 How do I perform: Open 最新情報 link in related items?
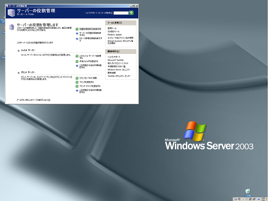coord(112,73)
